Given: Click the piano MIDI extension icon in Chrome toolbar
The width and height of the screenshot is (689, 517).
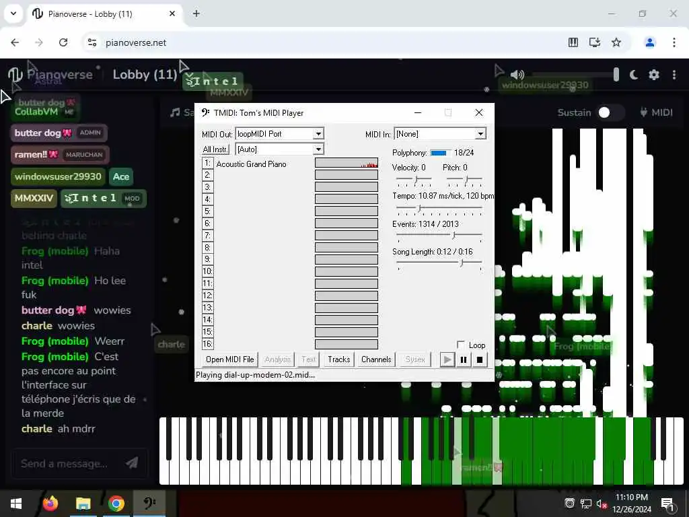Looking at the screenshot, I should pos(573,42).
